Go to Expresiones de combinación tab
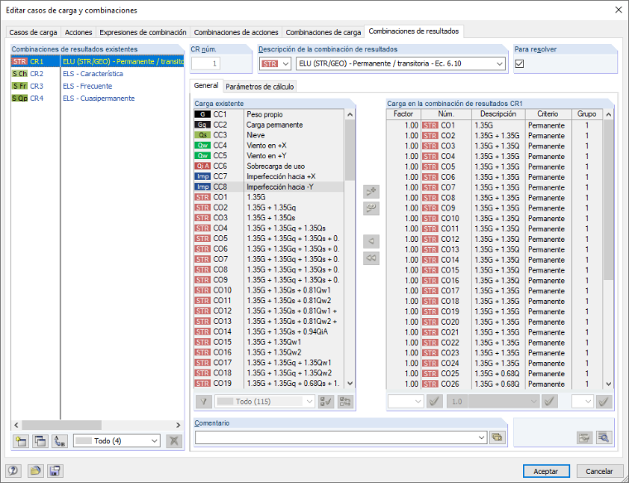Screen dimensions: 629x483 (143, 32)
